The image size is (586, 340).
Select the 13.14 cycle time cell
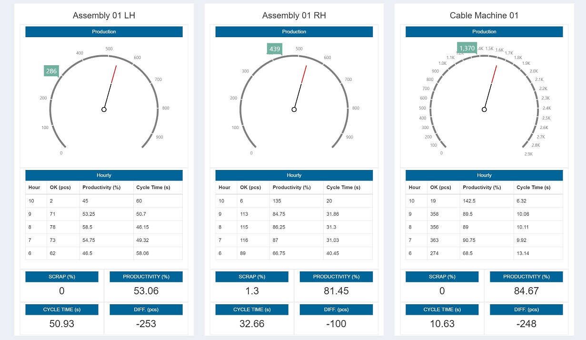click(x=538, y=253)
